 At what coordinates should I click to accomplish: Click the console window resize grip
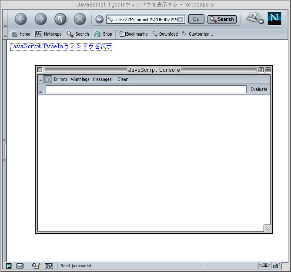(x=268, y=228)
